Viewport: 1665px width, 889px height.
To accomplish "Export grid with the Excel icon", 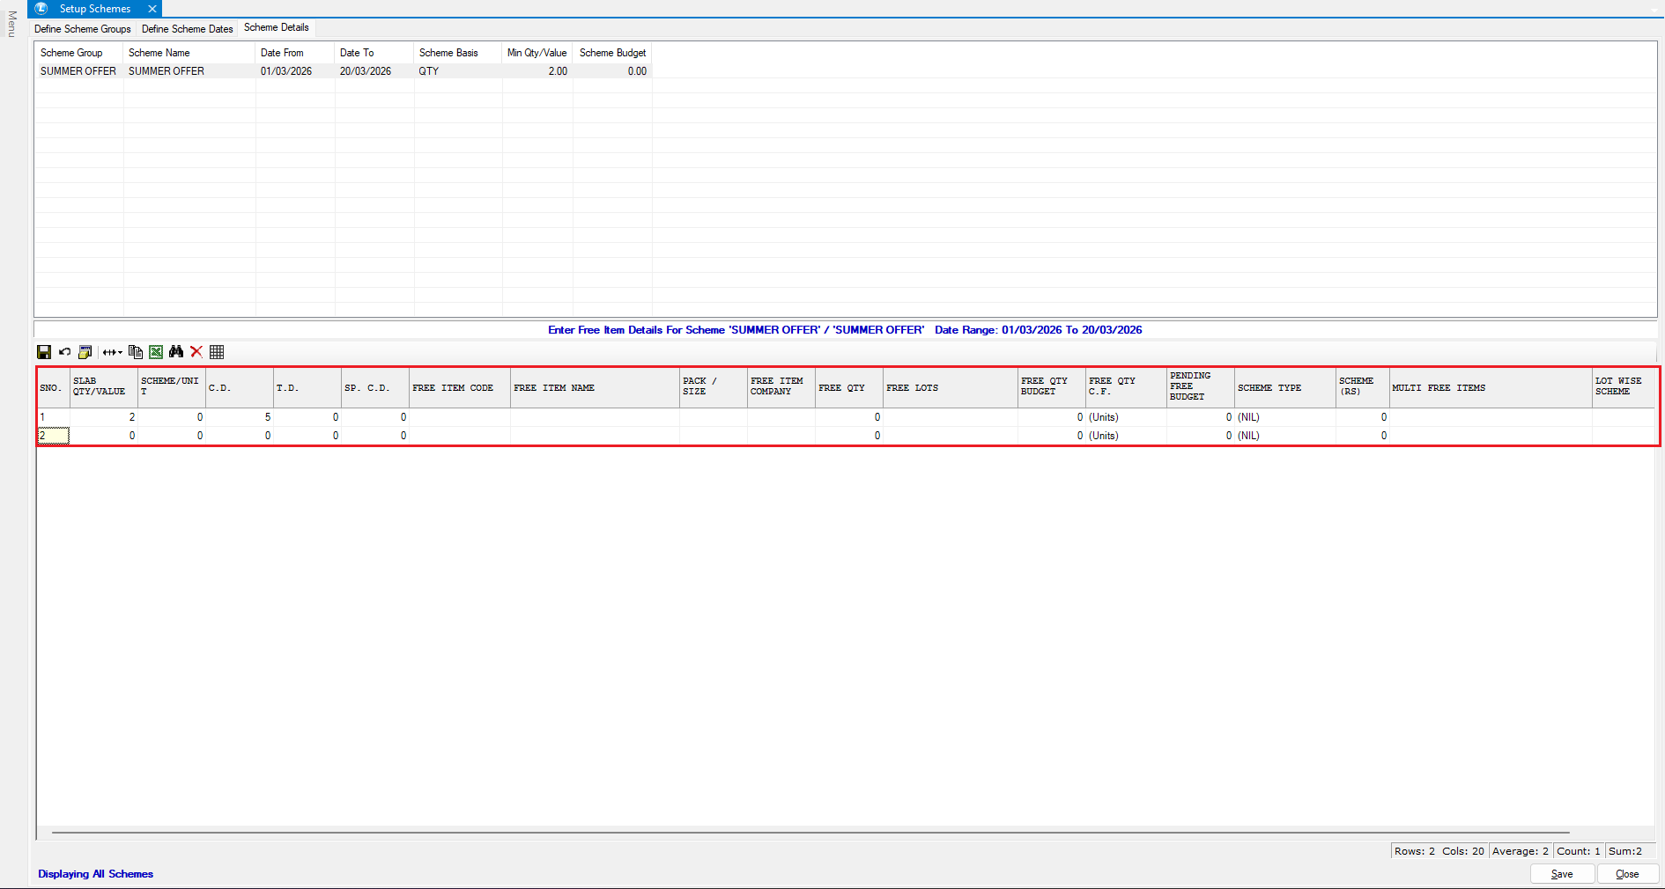I will point(156,352).
